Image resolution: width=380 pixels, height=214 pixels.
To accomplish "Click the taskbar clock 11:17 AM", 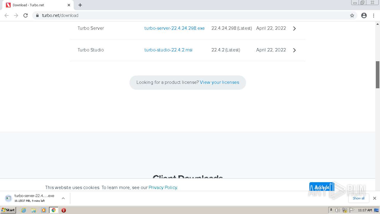I will [365, 210].
